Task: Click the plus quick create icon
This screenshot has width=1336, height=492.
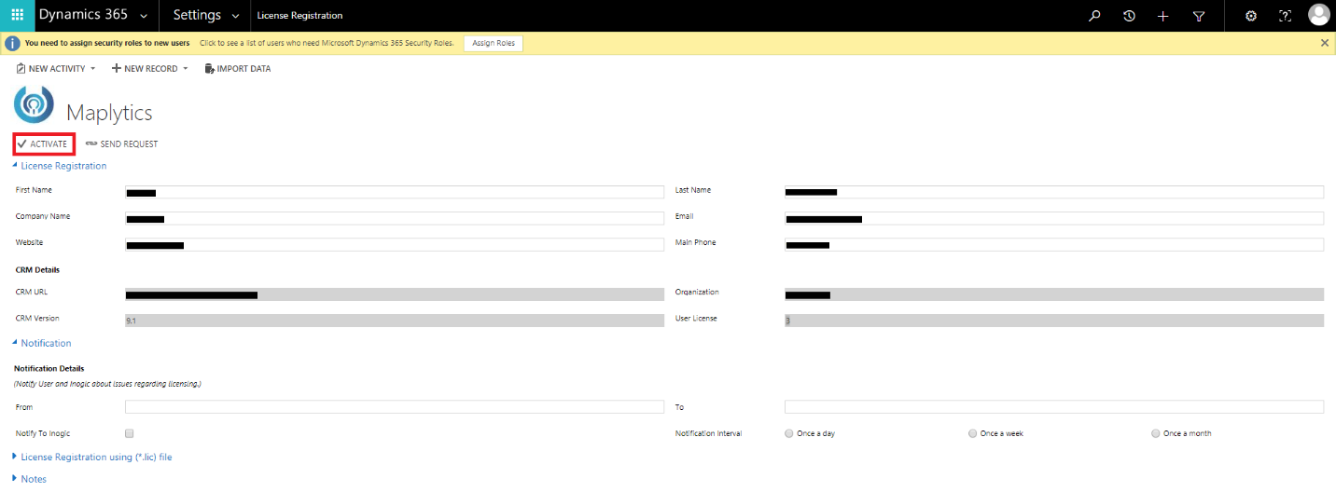Action: [x=1162, y=15]
